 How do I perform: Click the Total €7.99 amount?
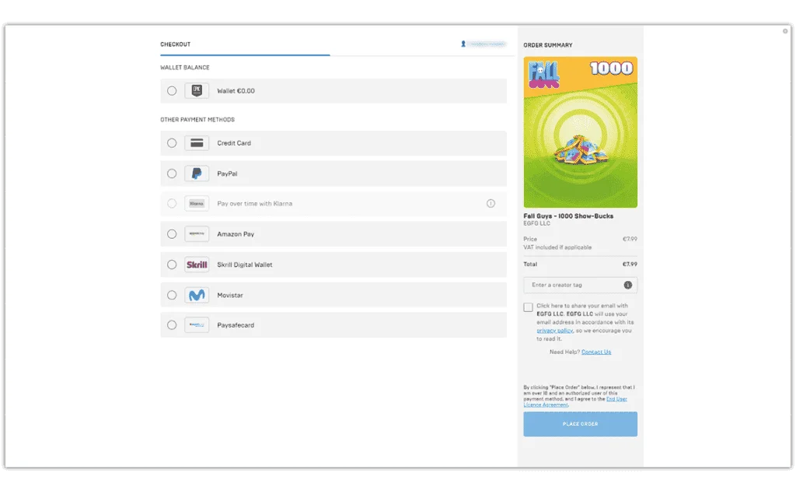630,265
